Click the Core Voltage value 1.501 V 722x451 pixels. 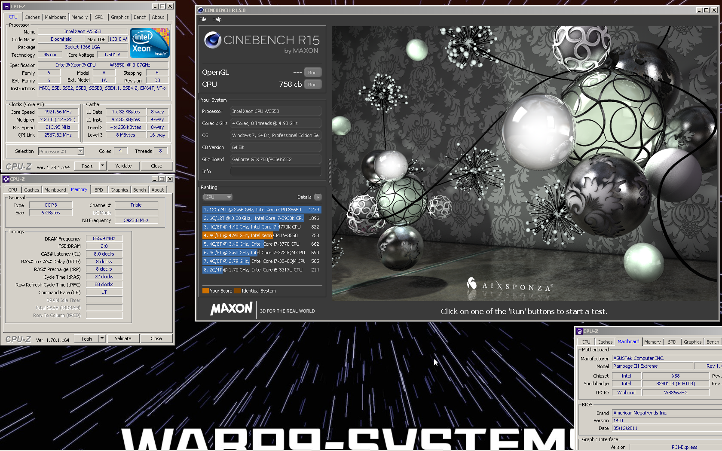(x=112, y=55)
